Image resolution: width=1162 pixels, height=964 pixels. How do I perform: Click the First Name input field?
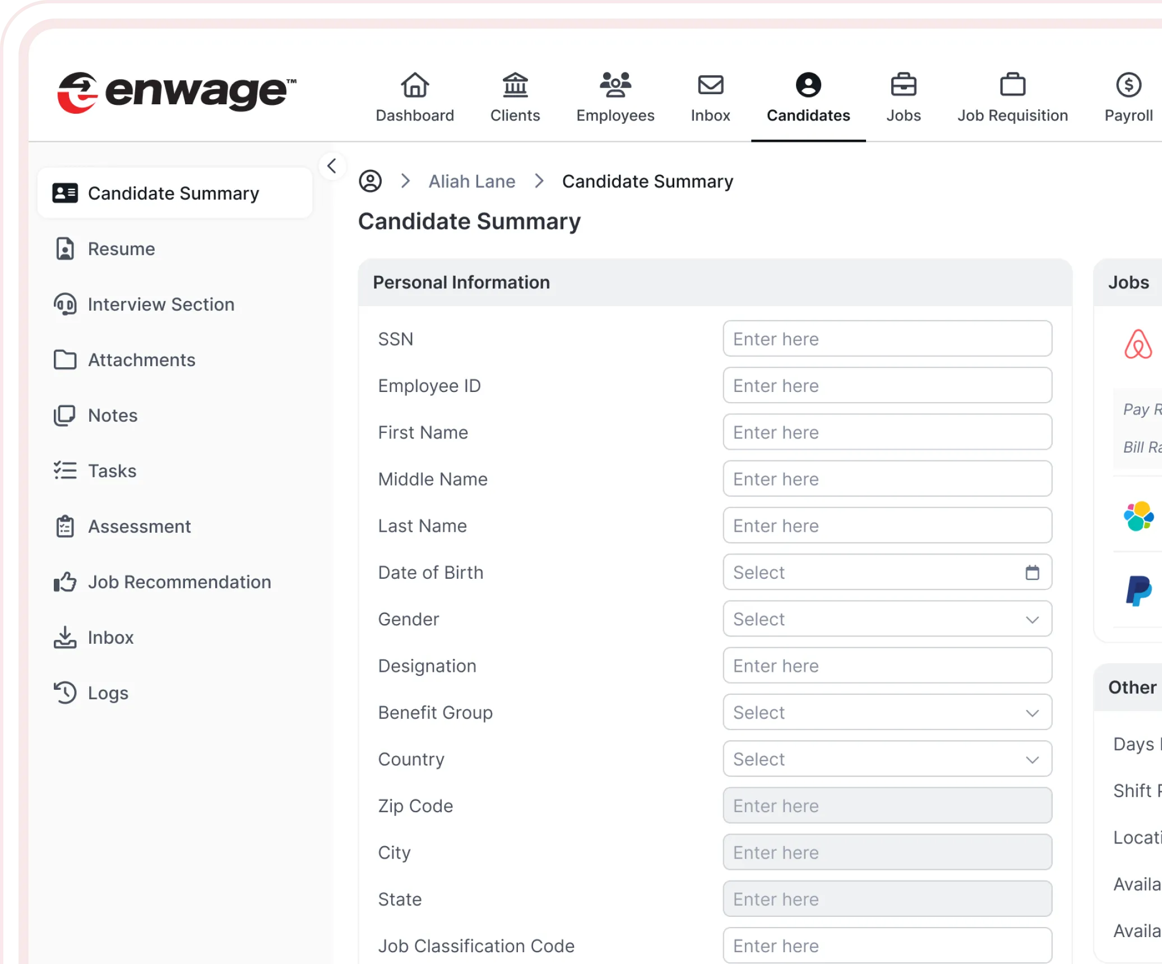pyautogui.click(x=887, y=432)
